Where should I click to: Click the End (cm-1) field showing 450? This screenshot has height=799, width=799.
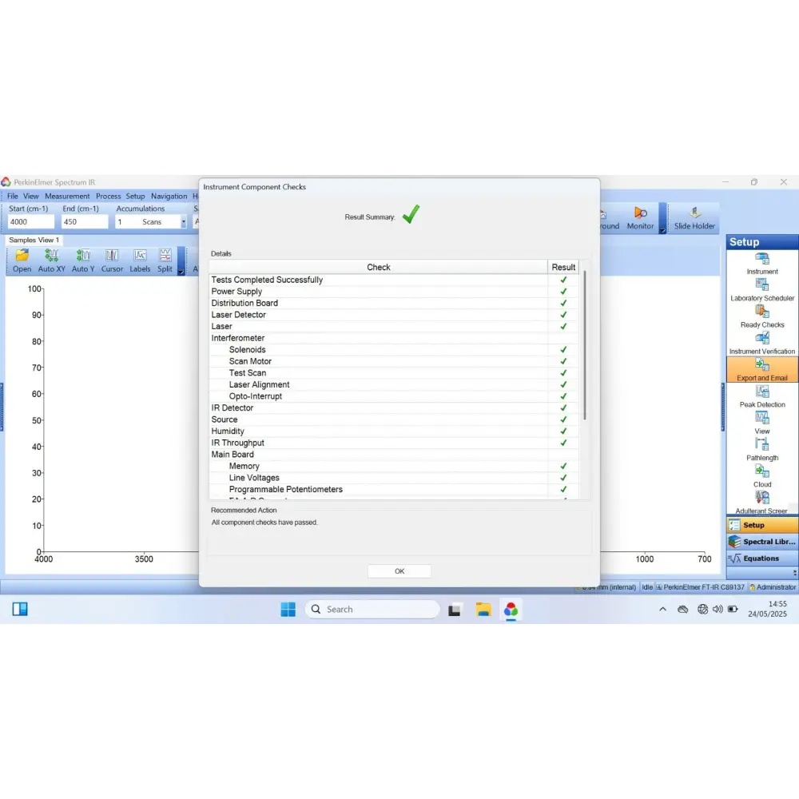tap(85, 221)
